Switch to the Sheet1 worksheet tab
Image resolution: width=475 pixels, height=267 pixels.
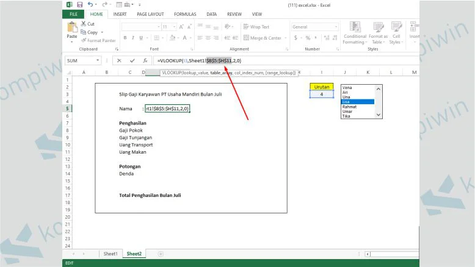[110, 253]
